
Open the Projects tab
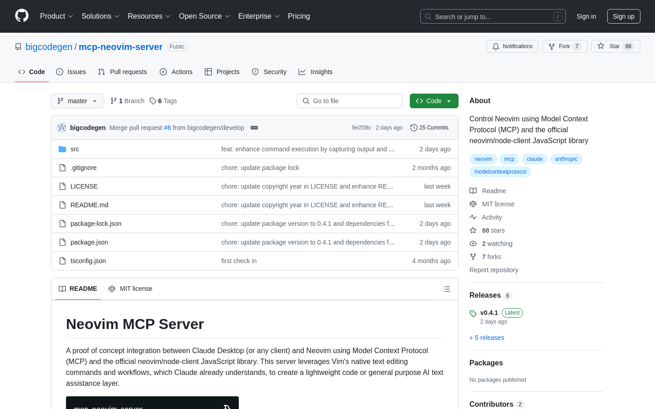click(x=222, y=72)
